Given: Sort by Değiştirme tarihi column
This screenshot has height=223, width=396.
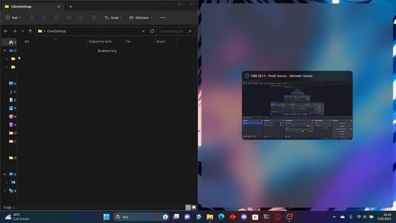Looking at the screenshot, I should tap(100, 42).
